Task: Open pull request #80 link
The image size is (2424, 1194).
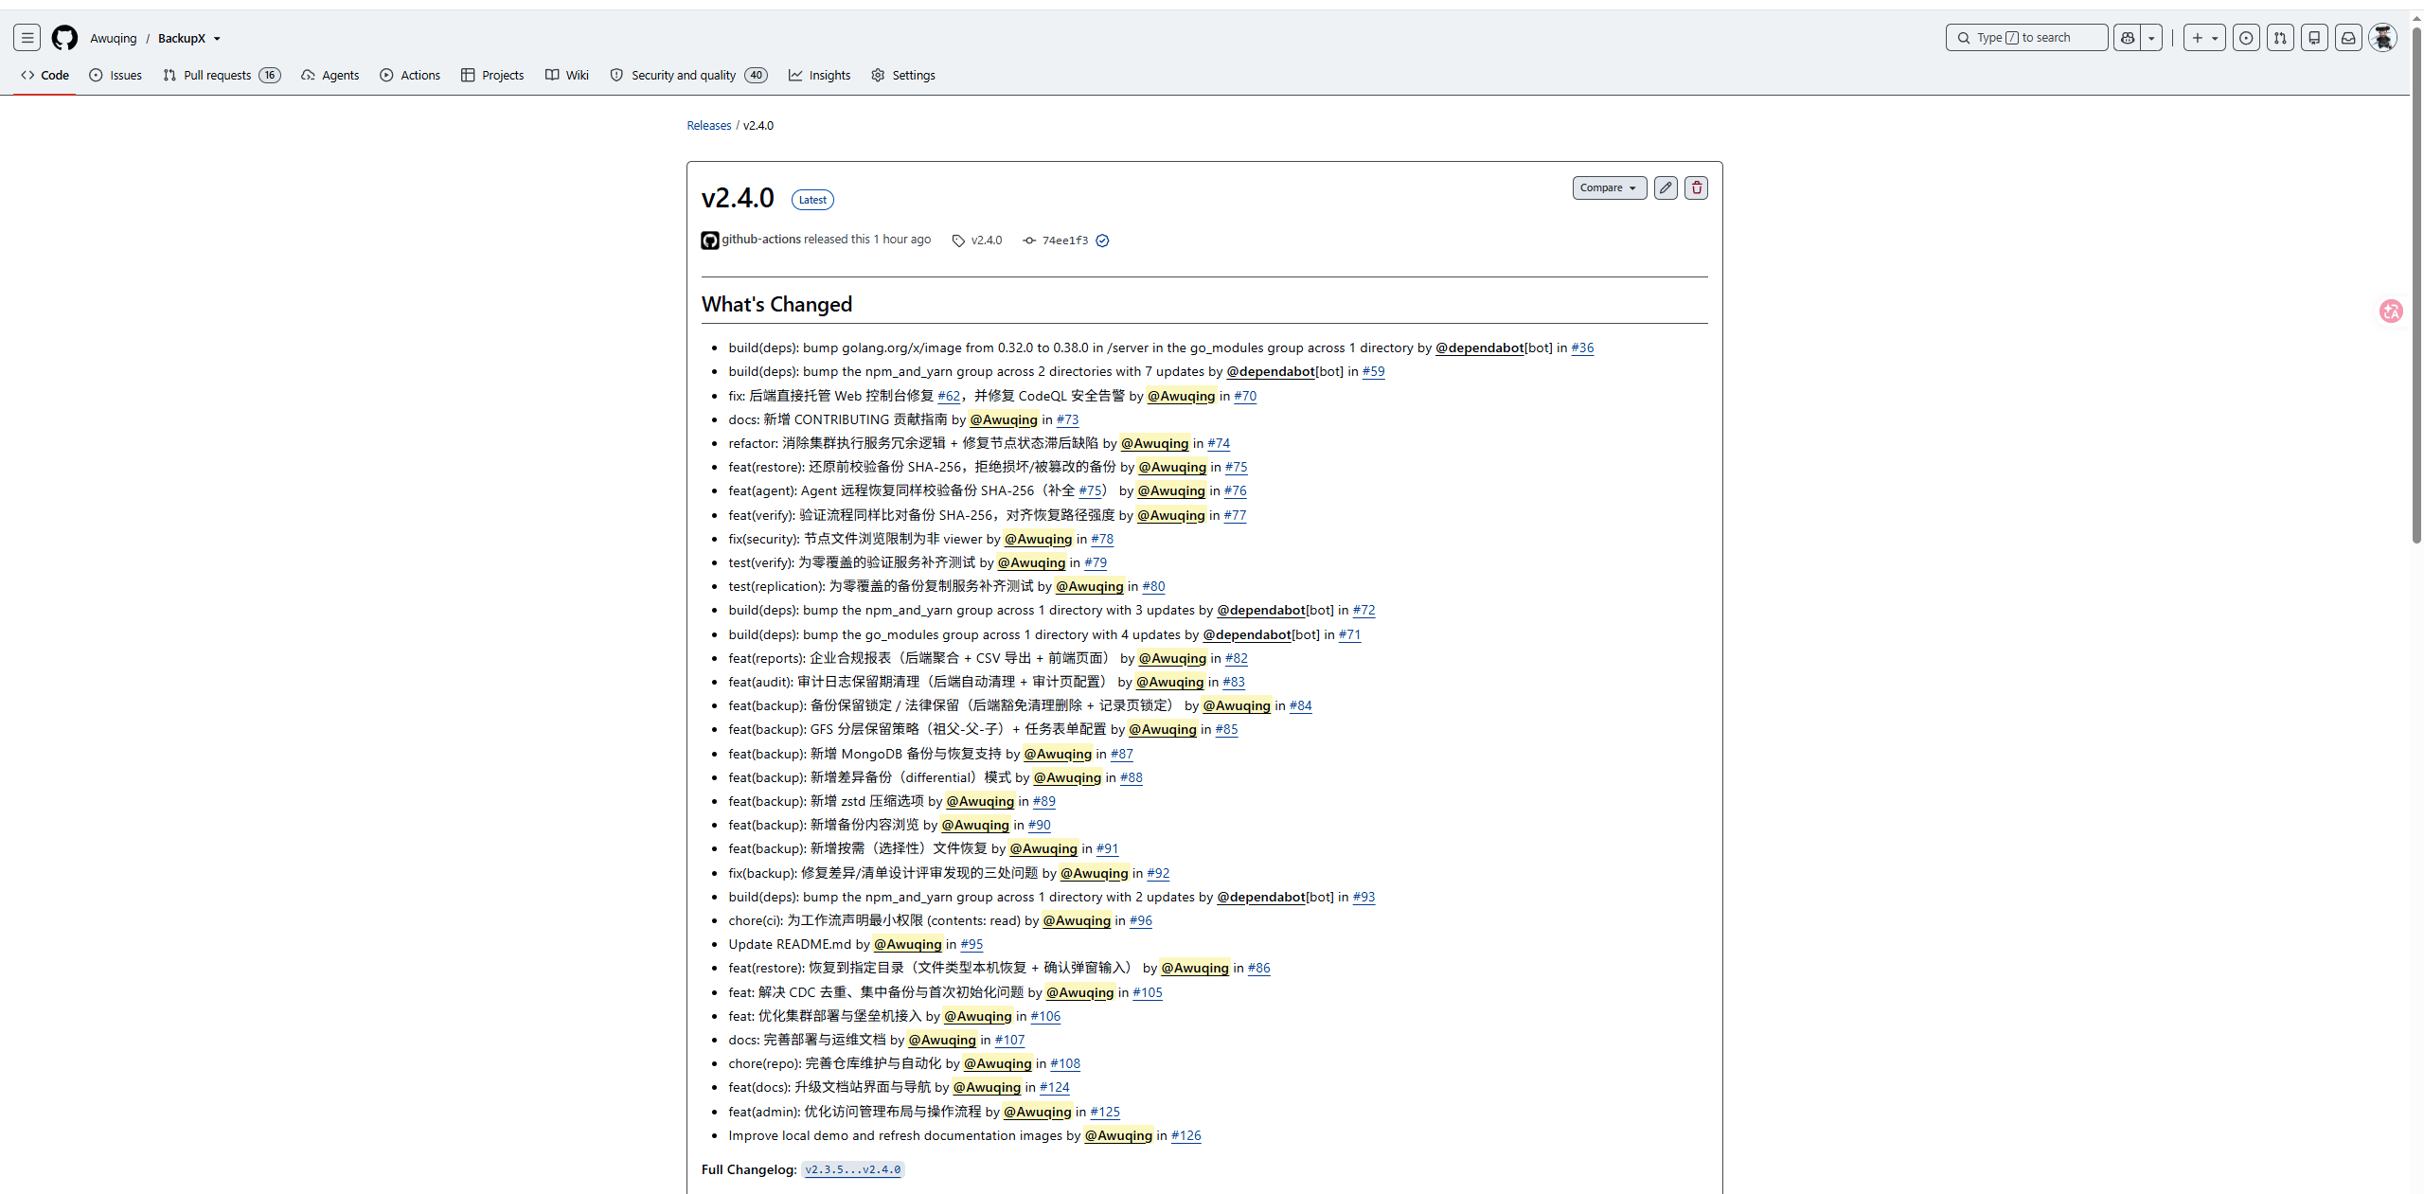Action: pyautogui.click(x=1153, y=586)
